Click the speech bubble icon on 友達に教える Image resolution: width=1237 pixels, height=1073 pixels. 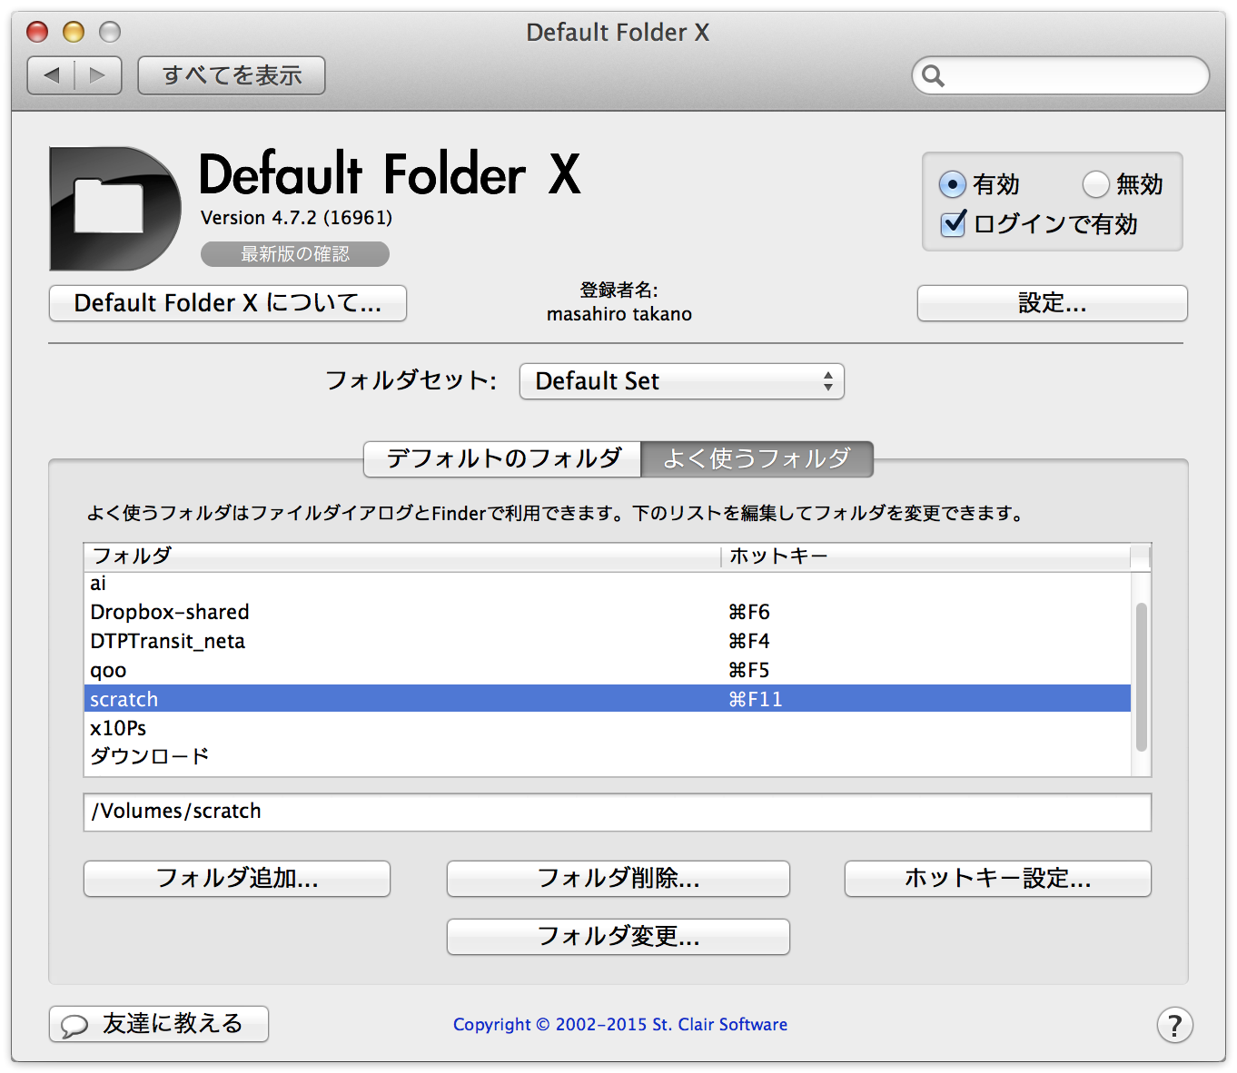[74, 1025]
